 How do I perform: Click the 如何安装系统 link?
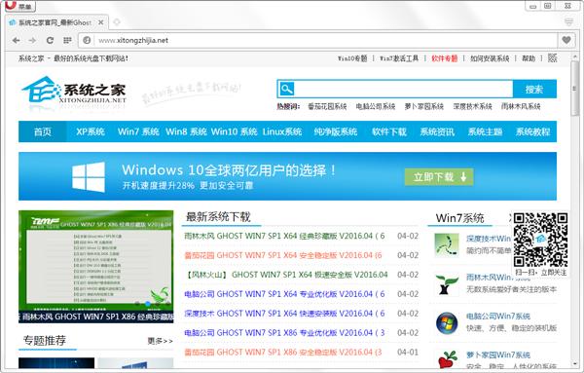coord(490,58)
